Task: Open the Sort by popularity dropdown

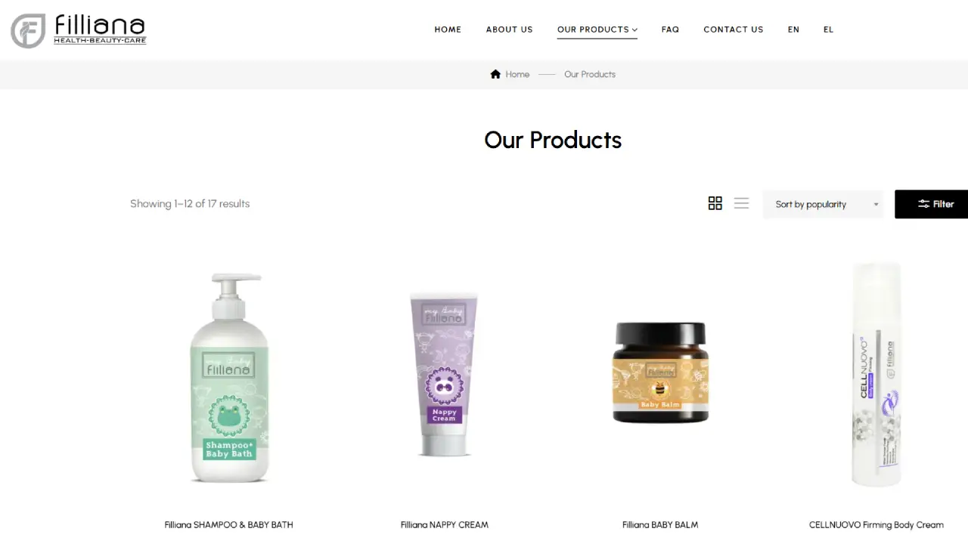Action: pyautogui.click(x=823, y=204)
